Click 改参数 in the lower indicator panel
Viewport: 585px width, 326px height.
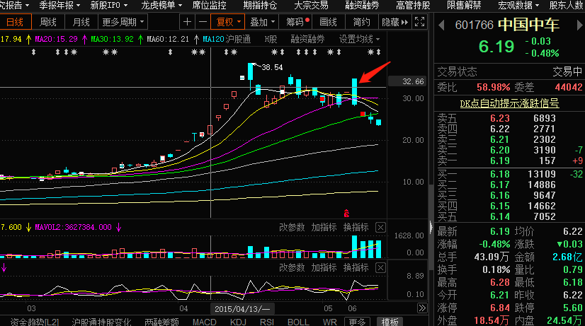click(292, 267)
